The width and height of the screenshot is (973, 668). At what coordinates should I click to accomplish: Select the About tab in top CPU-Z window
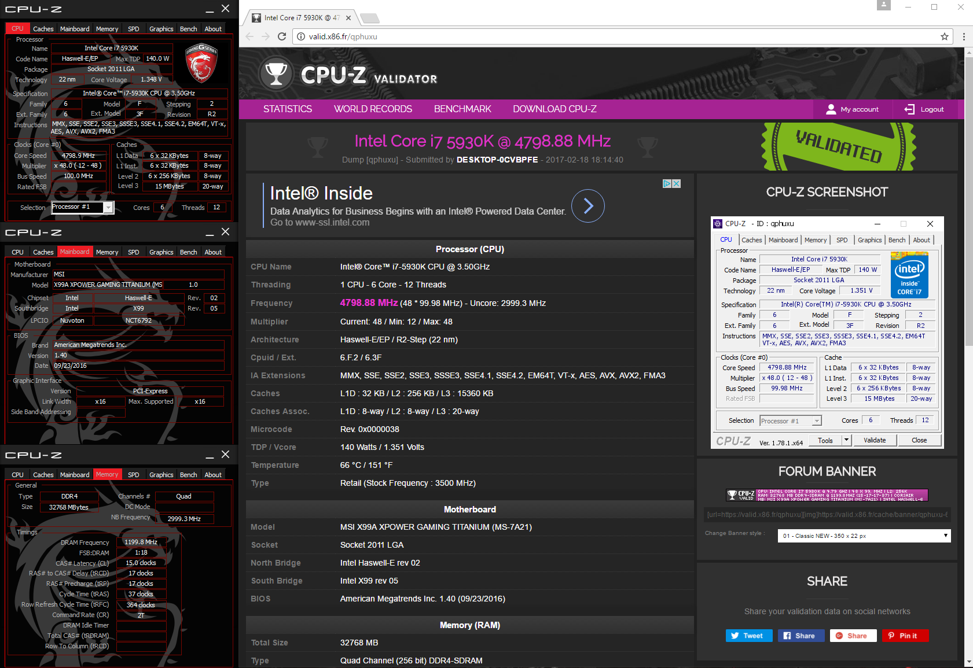point(213,29)
